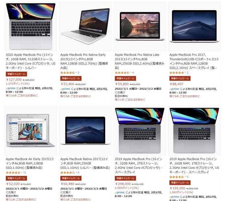Screen dimensions: 225x201
Task: Open the 2019 MacBook Pro 32GB 2TB image
Action: pos(140,130)
